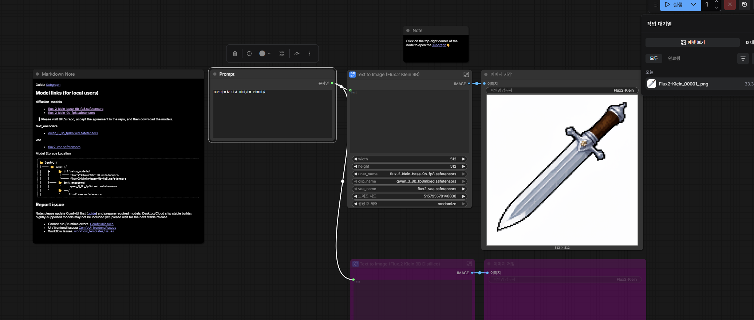Open vae_name selector for flux2-vae.safetensors

coord(410,189)
